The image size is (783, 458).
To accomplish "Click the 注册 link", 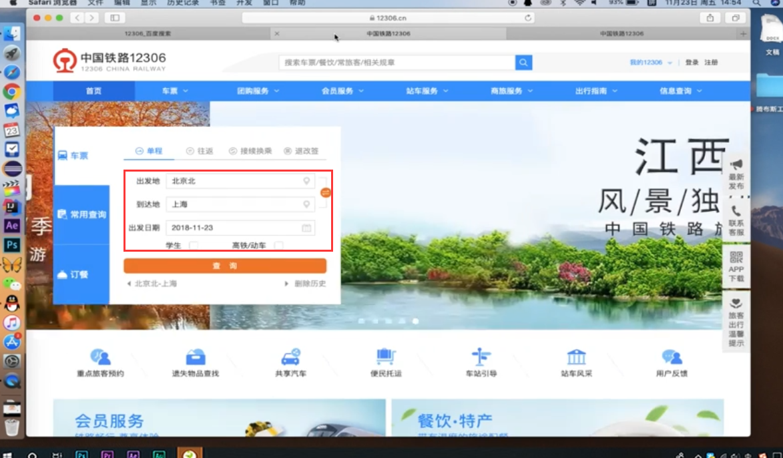I will tap(711, 63).
